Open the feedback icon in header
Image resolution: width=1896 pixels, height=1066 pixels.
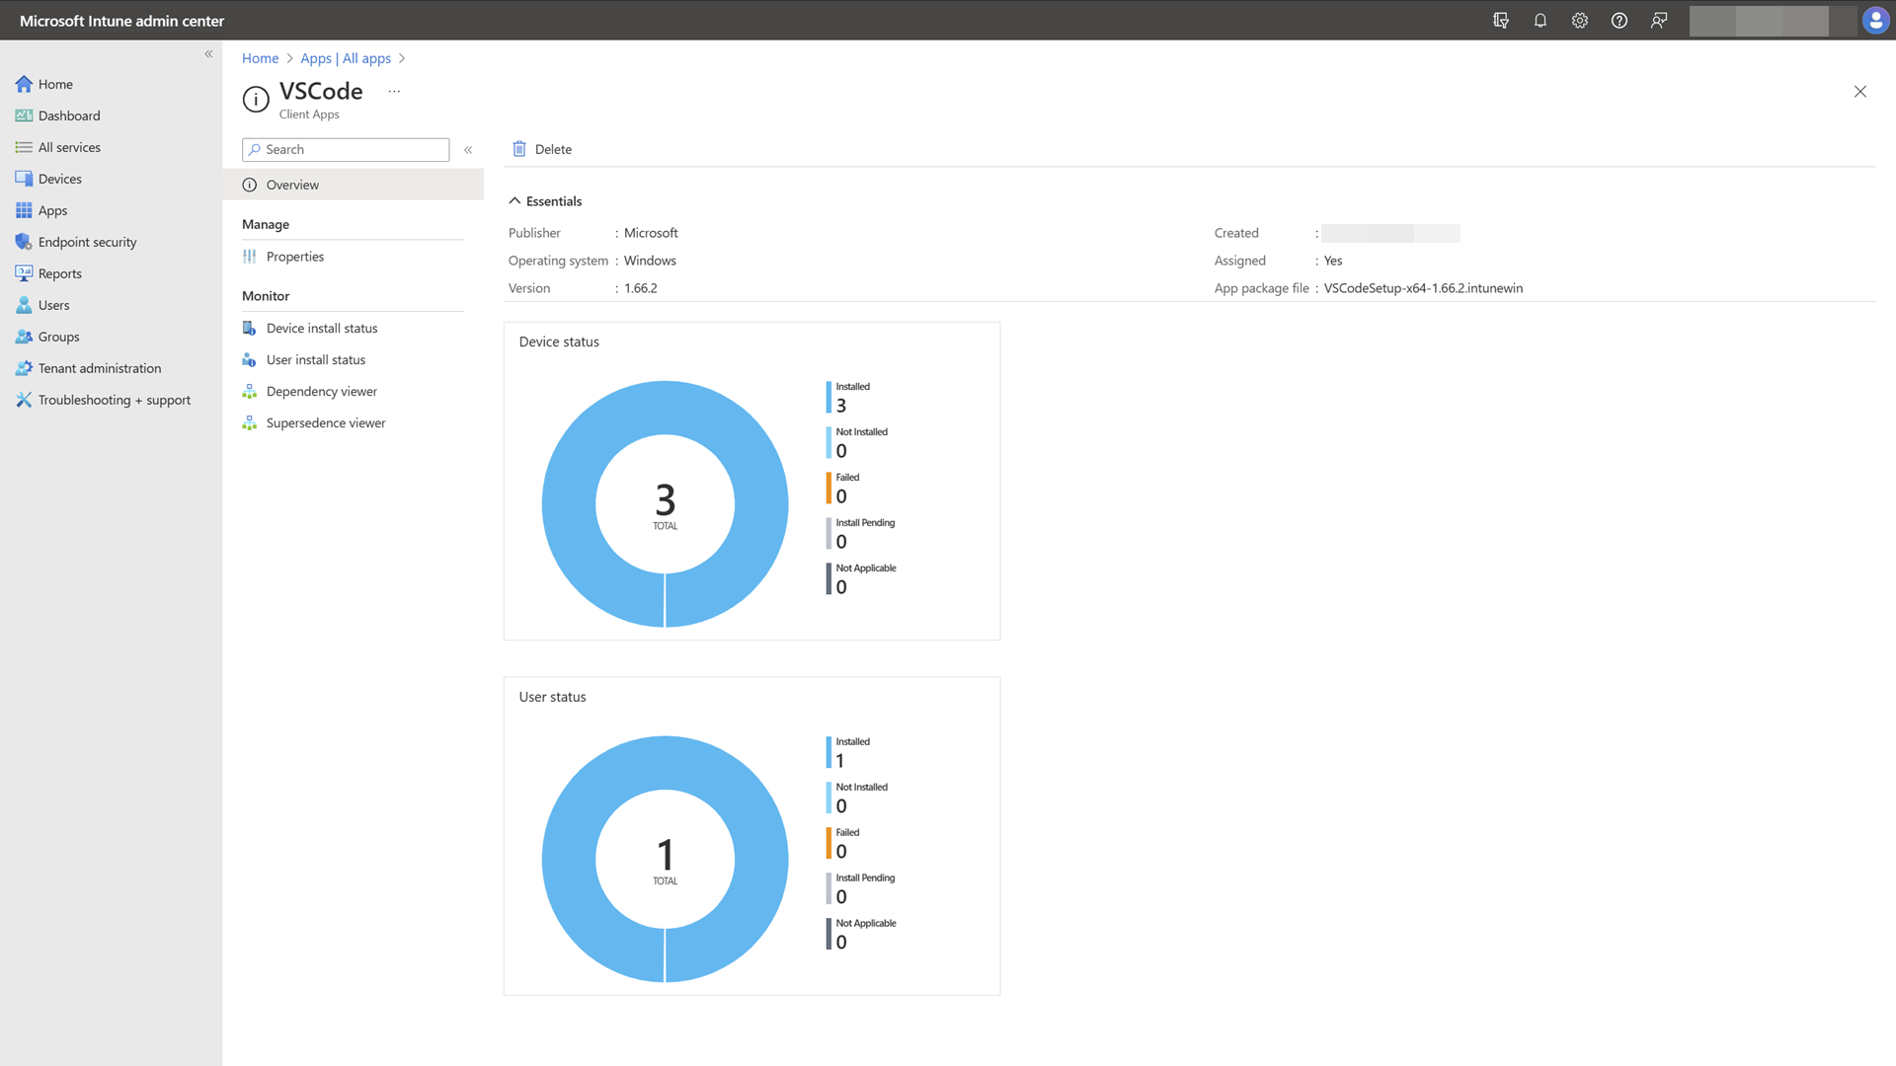tap(1658, 21)
